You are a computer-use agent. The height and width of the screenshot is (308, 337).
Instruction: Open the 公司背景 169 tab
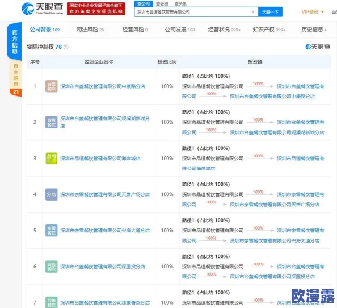[x=44, y=30]
